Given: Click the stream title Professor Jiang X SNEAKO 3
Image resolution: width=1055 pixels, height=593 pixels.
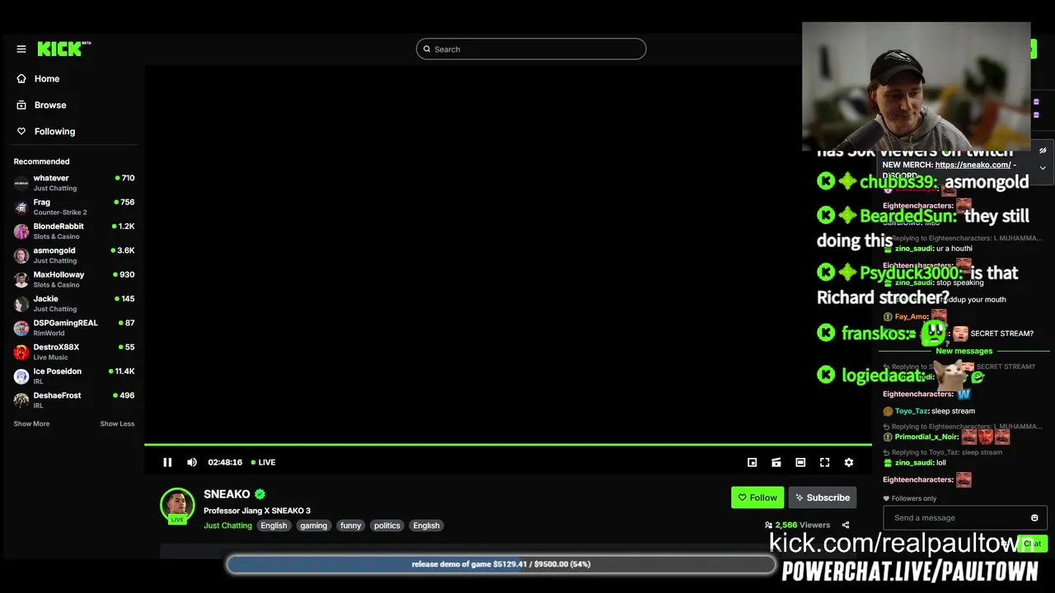Looking at the screenshot, I should tap(257, 511).
